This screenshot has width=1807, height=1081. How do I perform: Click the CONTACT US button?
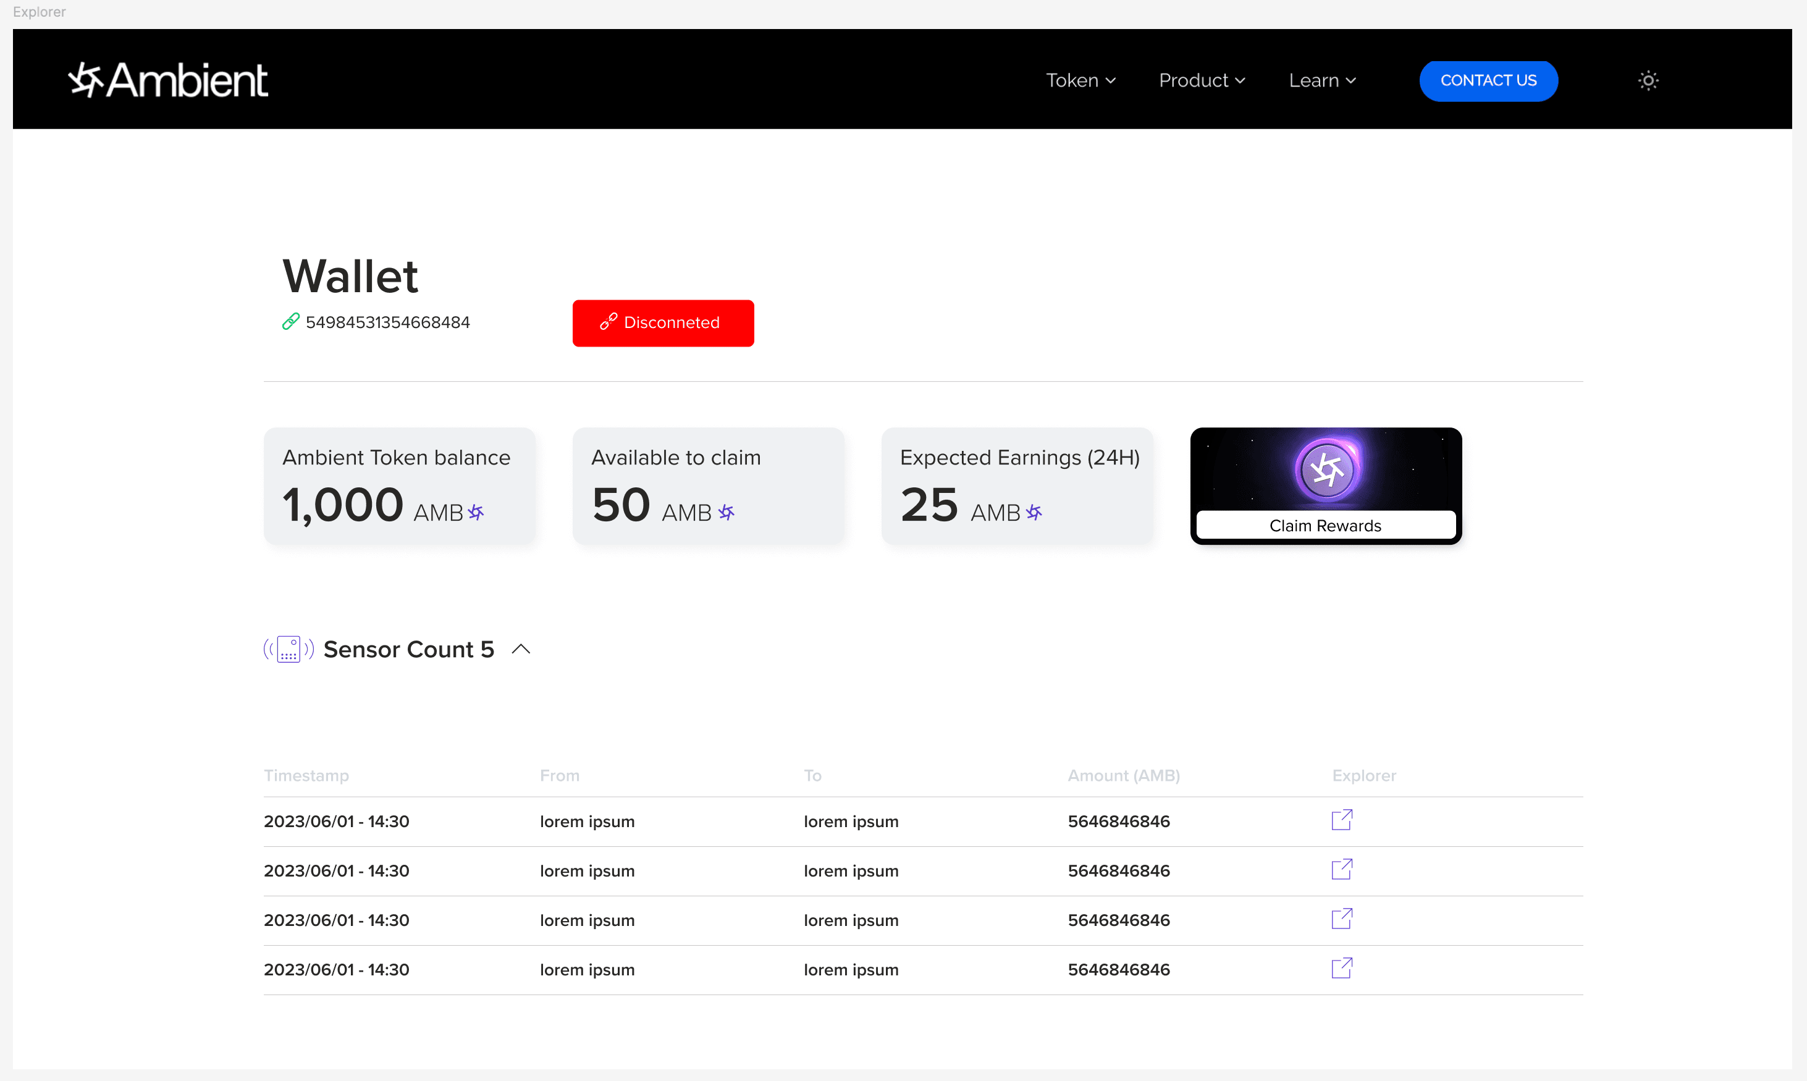1488,80
